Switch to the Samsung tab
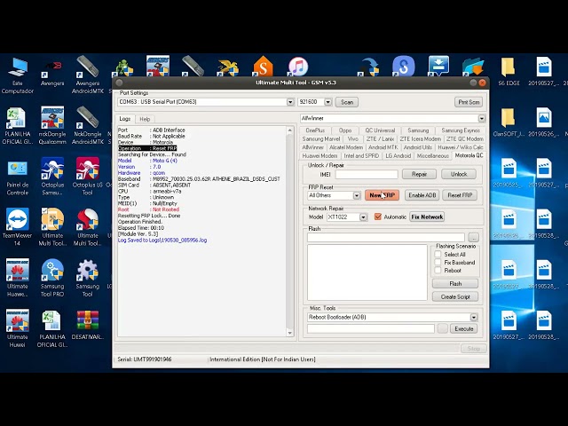 point(418,130)
